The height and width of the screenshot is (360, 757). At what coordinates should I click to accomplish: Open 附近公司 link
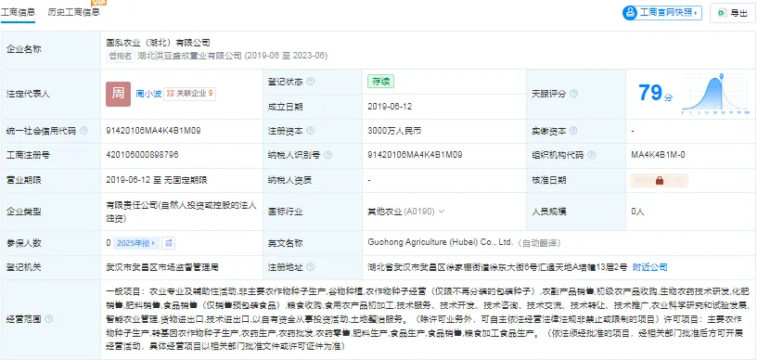point(649,267)
